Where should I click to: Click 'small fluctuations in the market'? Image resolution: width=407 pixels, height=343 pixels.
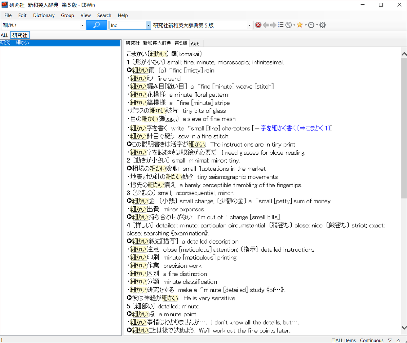point(224,169)
